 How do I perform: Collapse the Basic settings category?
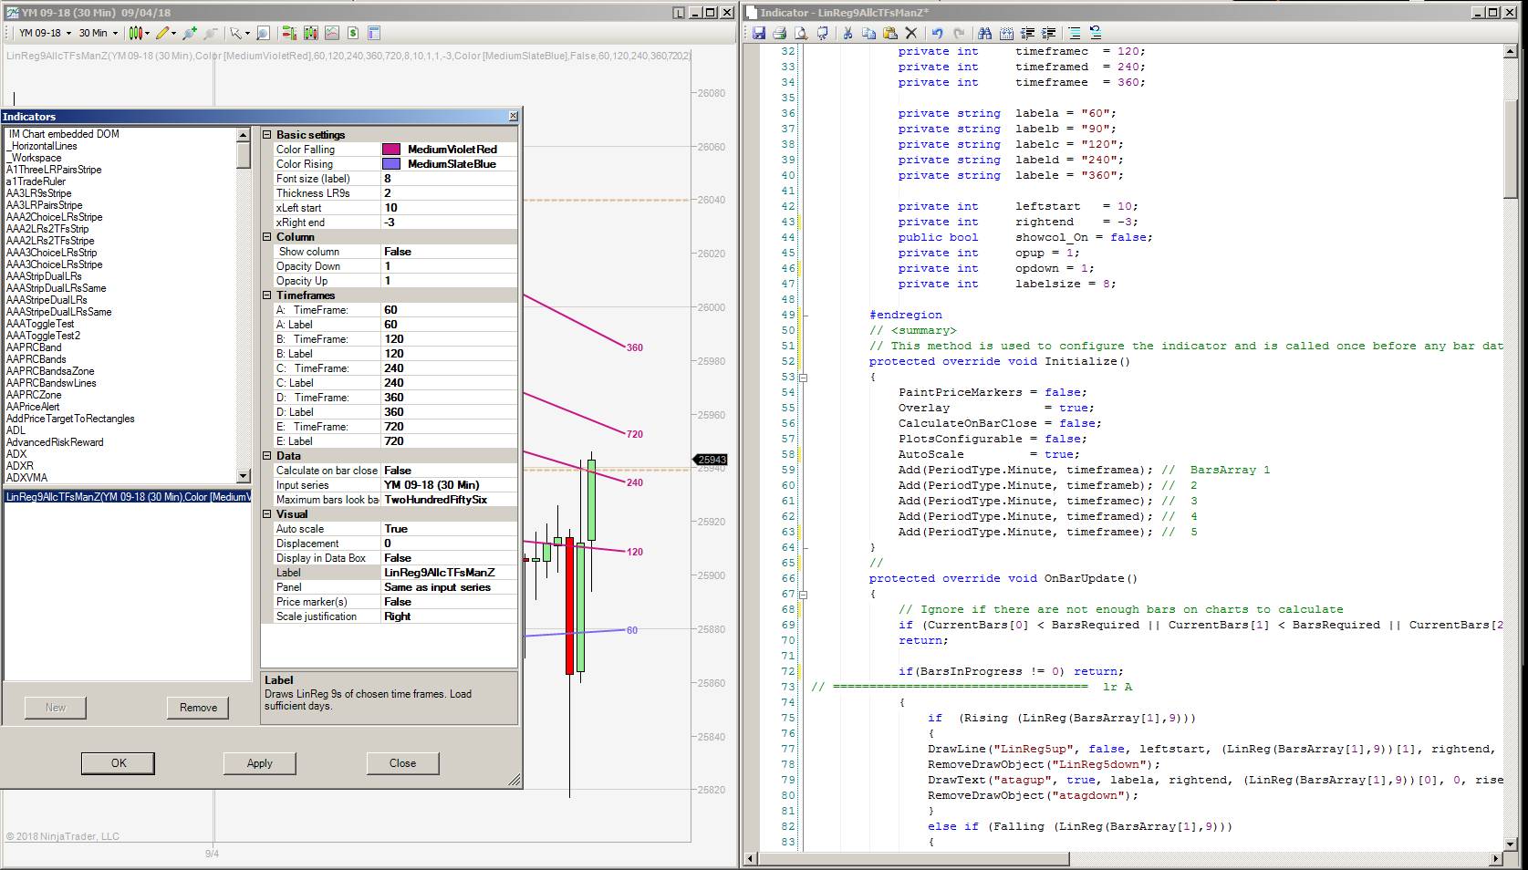point(268,135)
